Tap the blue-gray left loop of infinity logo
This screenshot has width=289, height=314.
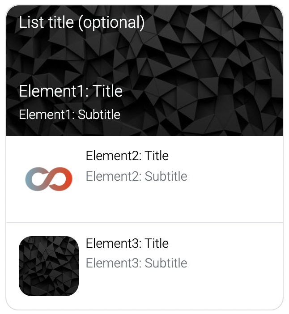36,179
